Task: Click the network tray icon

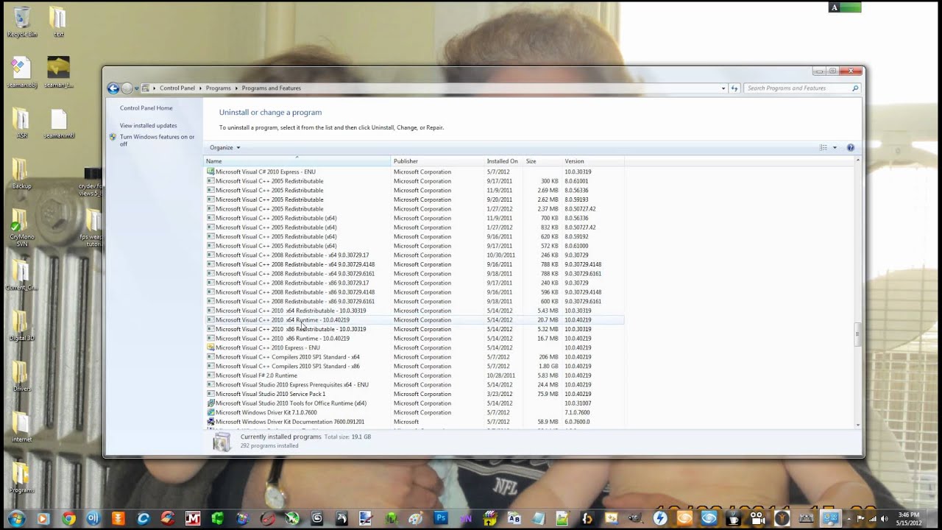Action: point(872,518)
